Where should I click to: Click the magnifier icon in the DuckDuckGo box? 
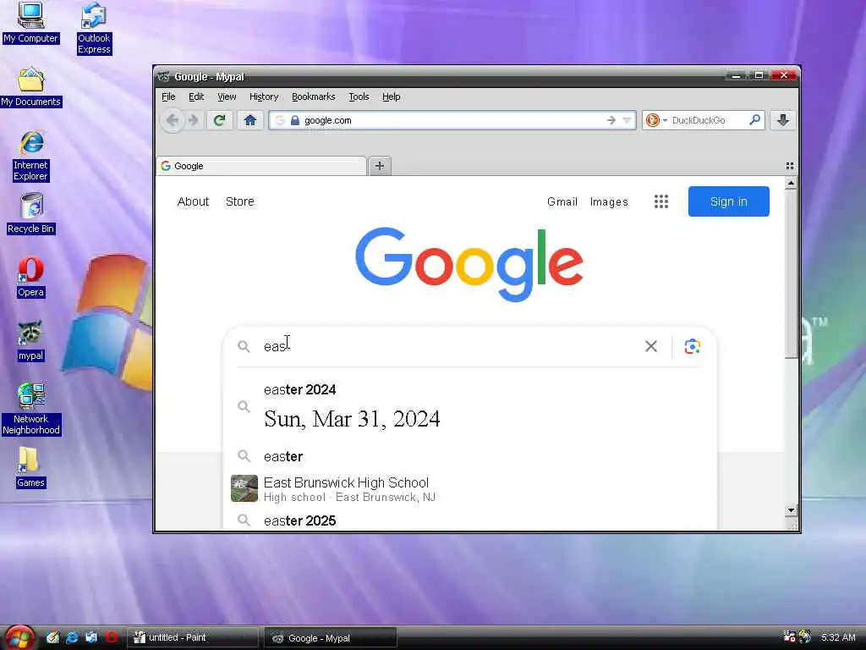point(754,120)
